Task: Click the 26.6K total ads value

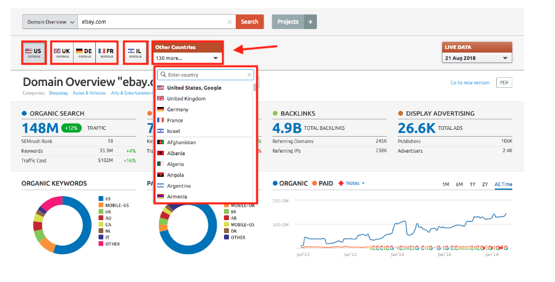Action: coord(416,128)
